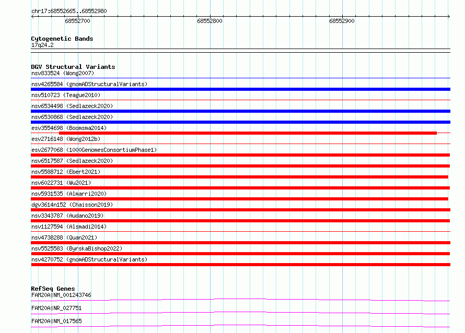Click the red bar under nsv3343787
The width and height of the screenshot is (465, 333).
(240, 221)
